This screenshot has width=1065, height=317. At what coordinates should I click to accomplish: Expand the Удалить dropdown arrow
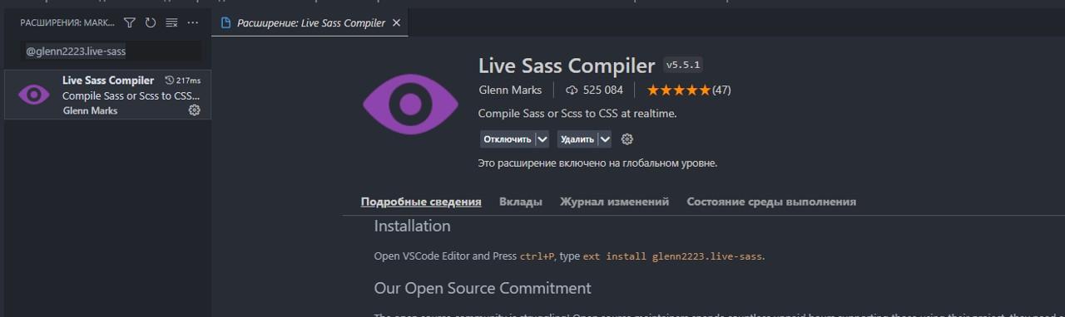pyautogui.click(x=605, y=139)
